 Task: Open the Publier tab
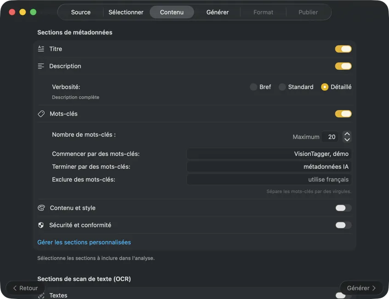pyautogui.click(x=308, y=12)
